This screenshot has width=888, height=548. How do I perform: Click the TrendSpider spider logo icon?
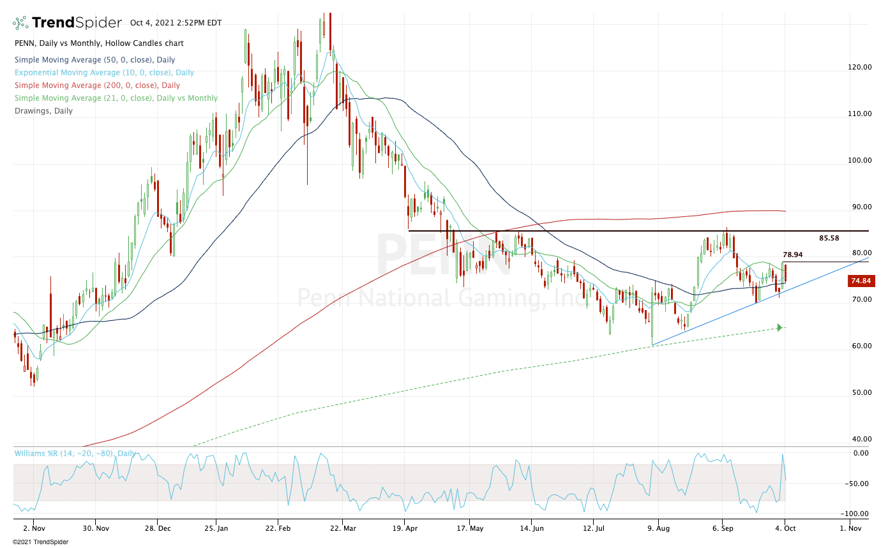pos(20,23)
